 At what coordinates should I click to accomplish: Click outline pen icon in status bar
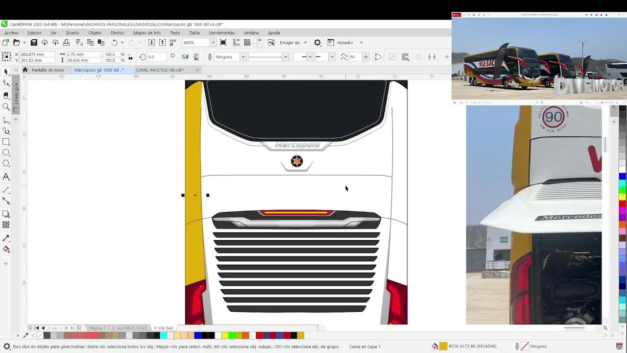[x=517, y=346]
